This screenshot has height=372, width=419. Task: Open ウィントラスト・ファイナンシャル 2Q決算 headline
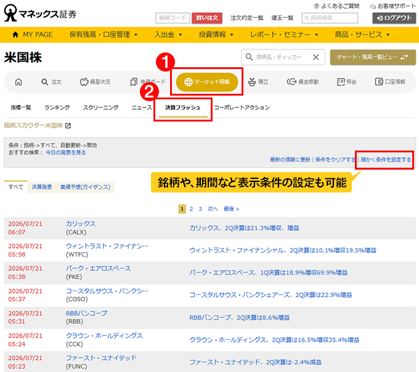(x=283, y=250)
